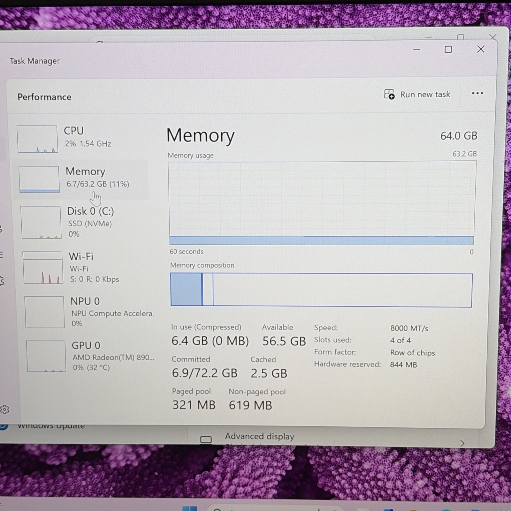Click the 64.0 GB total memory value

coord(459,136)
